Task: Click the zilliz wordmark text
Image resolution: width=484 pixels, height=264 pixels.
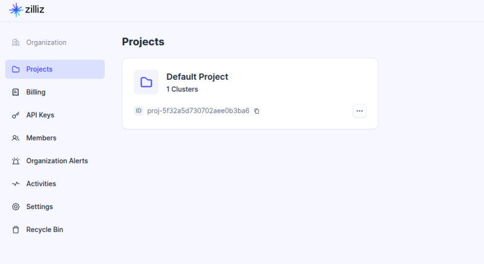Action: (x=36, y=10)
